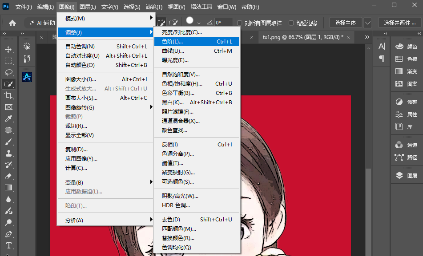Open the 路径 (Paths) panel
423x256 pixels.
[406, 158]
